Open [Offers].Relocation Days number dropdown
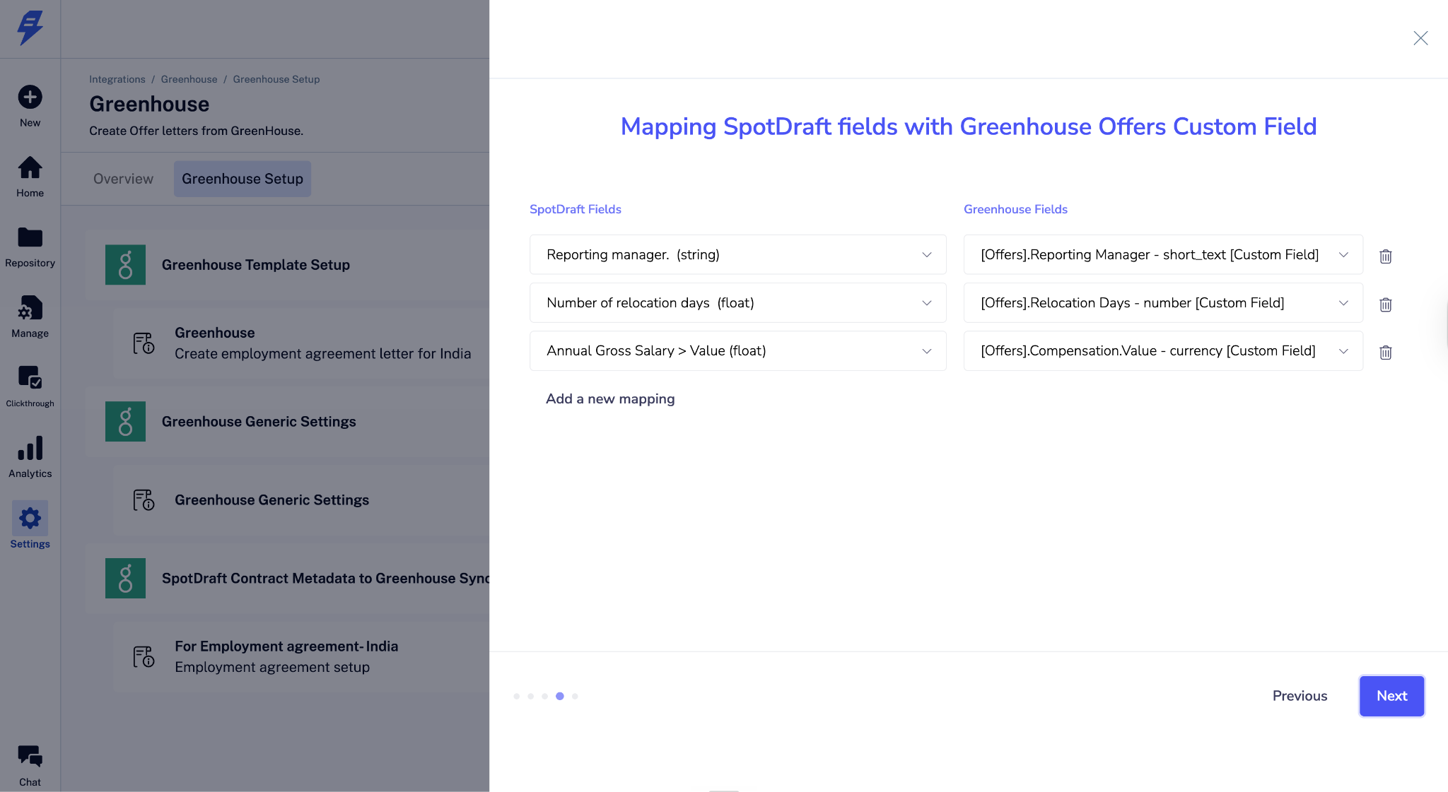The image size is (1448, 792). (x=1163, y=302)
